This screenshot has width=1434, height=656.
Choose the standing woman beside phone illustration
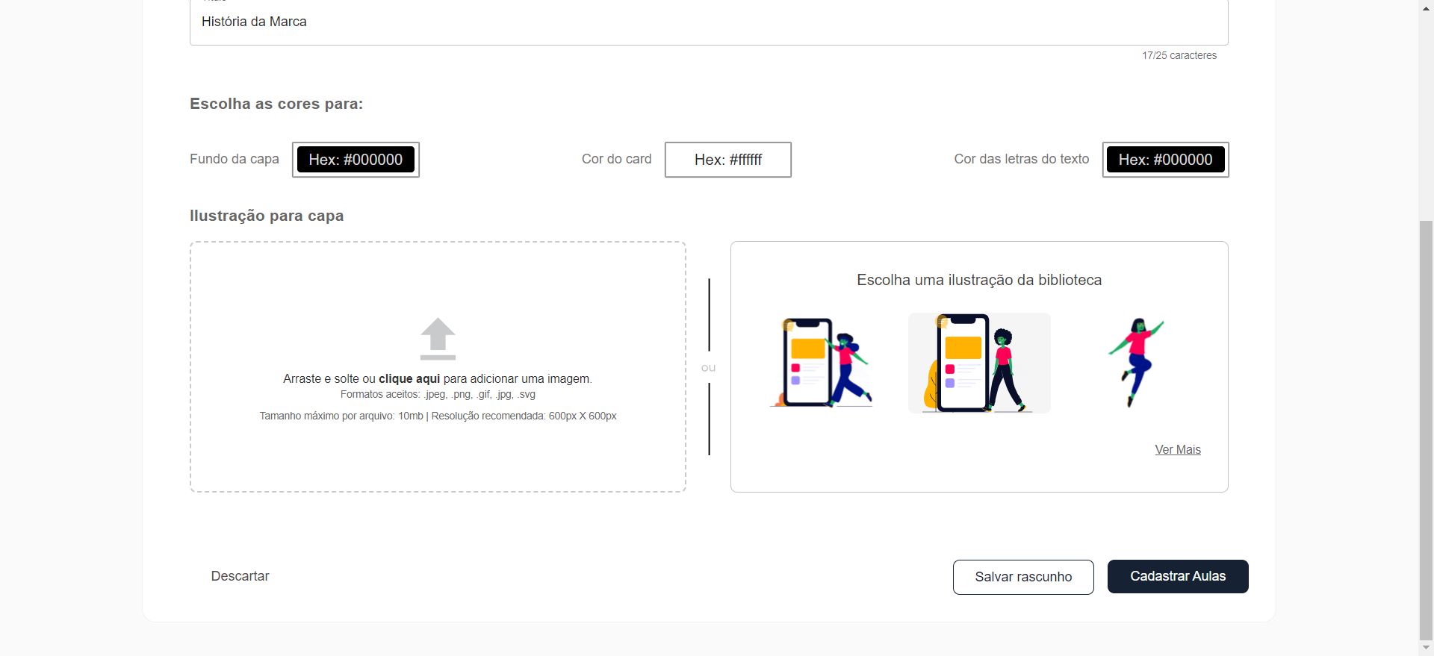pos(979,363)
